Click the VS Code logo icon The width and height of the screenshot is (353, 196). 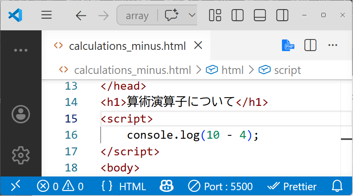15,15
